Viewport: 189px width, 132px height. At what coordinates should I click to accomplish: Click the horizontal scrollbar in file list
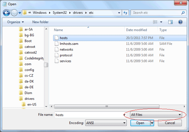[107, 107]
